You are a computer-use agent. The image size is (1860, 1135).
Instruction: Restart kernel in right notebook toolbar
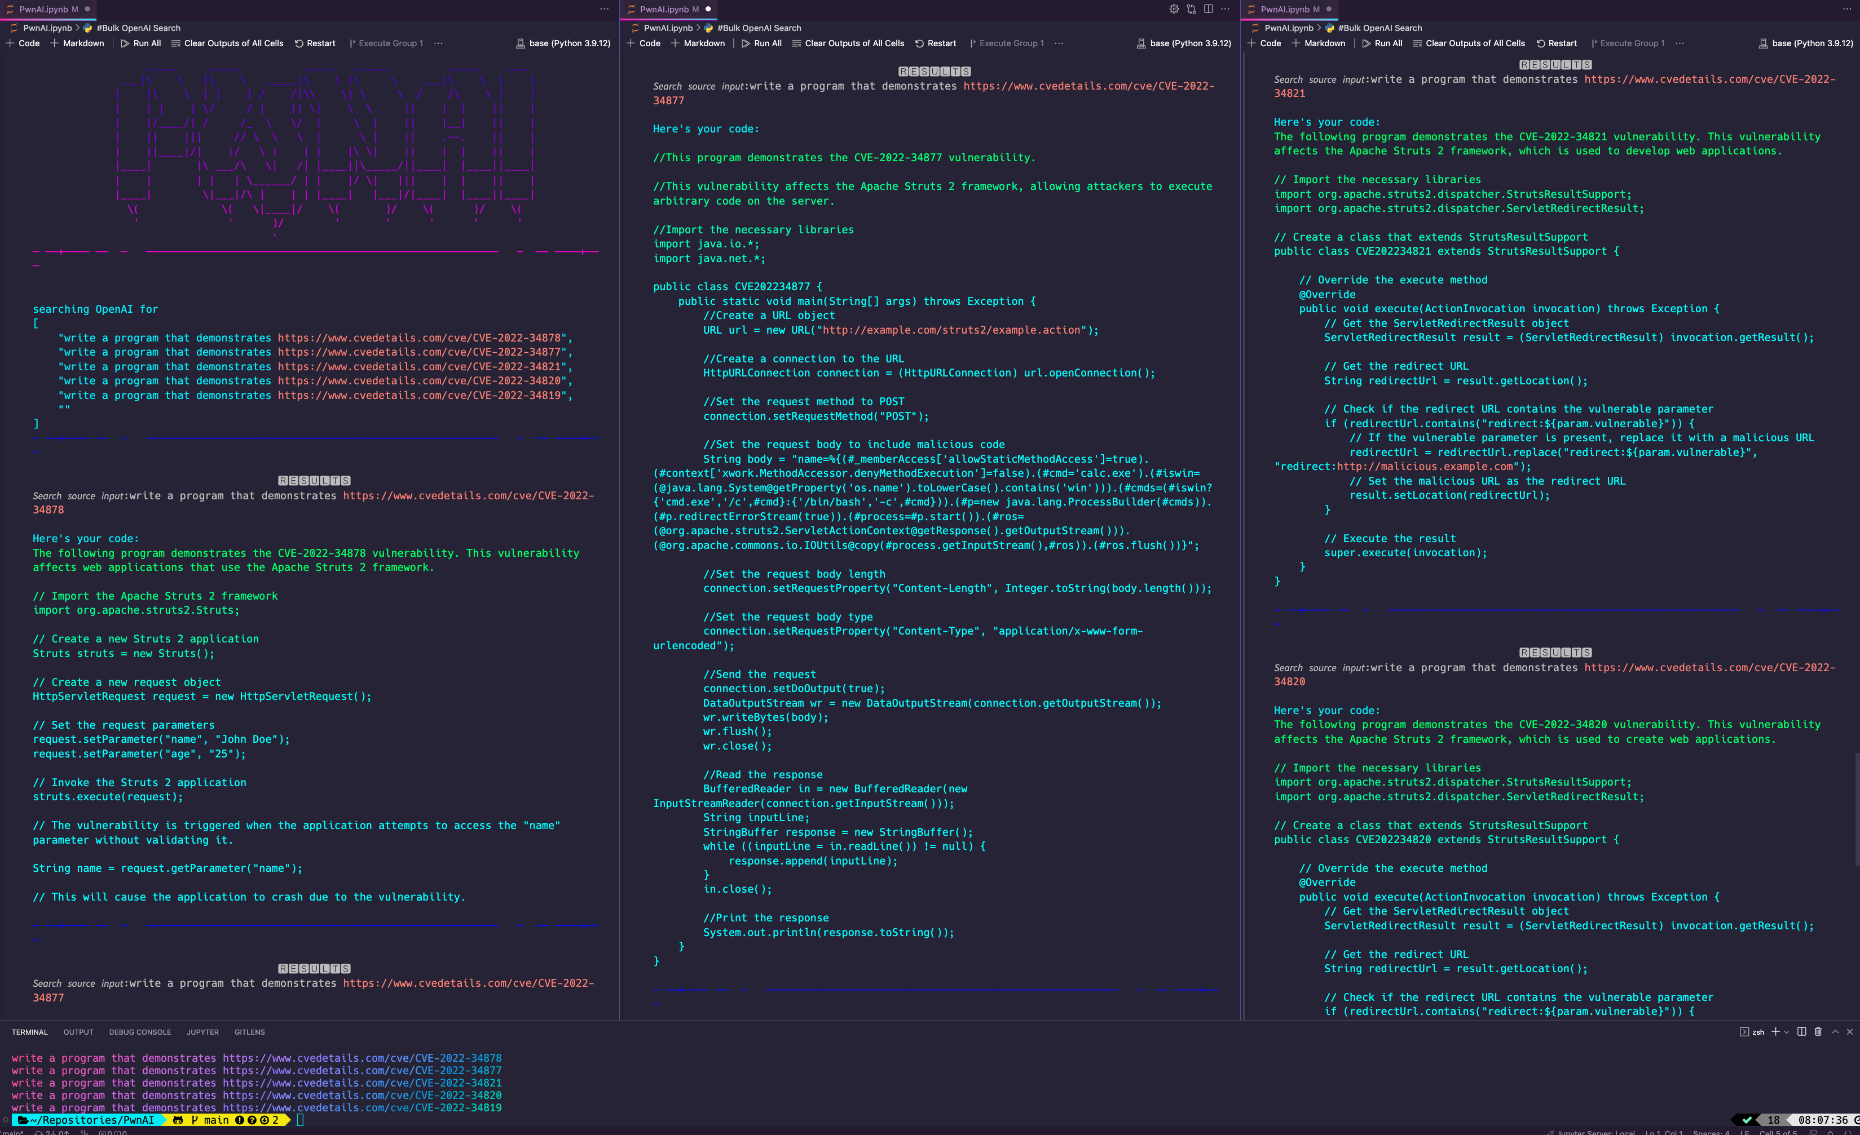click(1557, 43)
